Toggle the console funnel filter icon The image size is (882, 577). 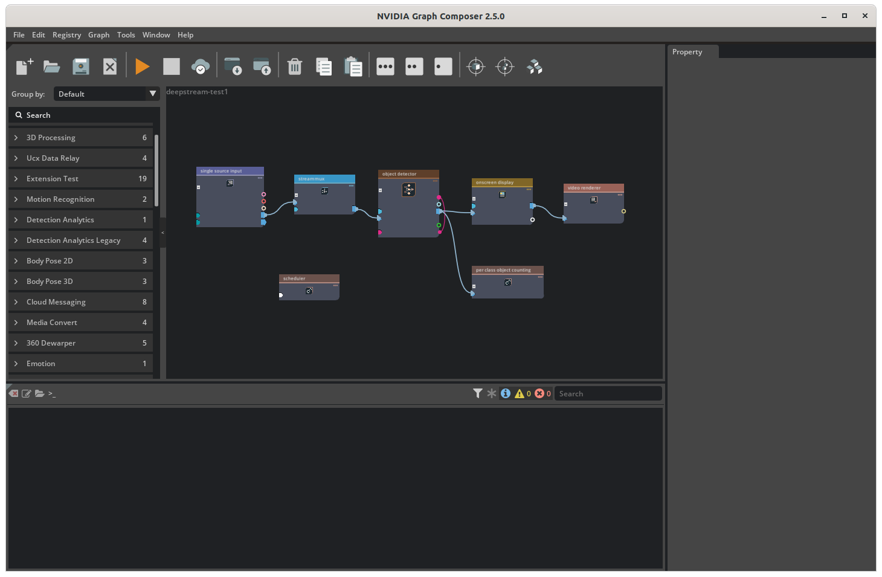point(478,393)
